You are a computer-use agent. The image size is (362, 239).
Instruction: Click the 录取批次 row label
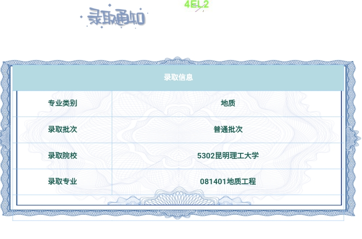point(63,129)
